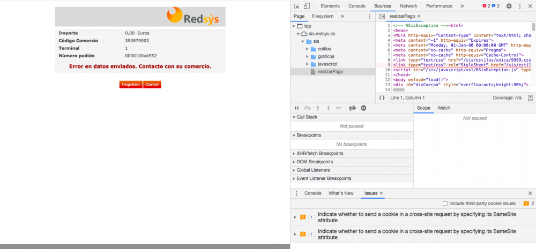Image resolution: width=536 pixels, height=249 pixels.
Task: Close the bottom drawer
Action: pyautogui.click(x=530, y=193)
